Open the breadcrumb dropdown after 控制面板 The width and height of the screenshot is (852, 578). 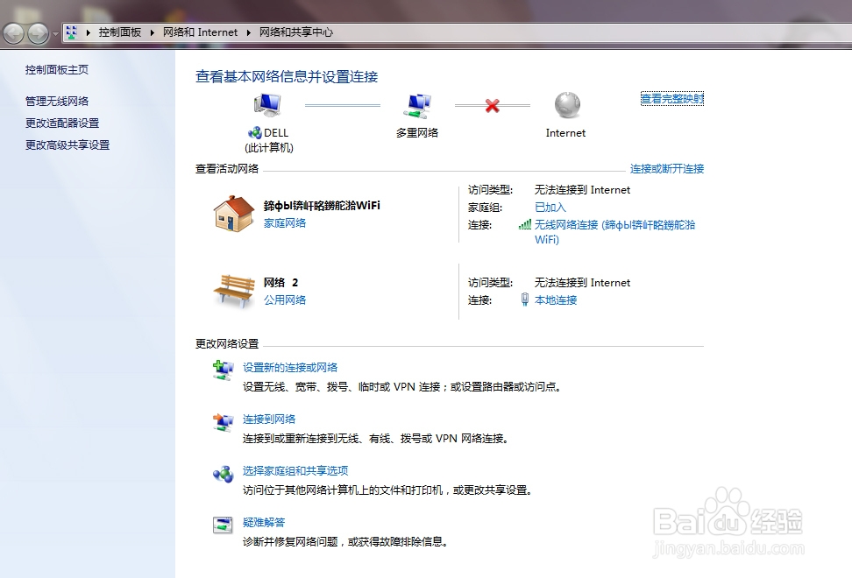point(151,32)
